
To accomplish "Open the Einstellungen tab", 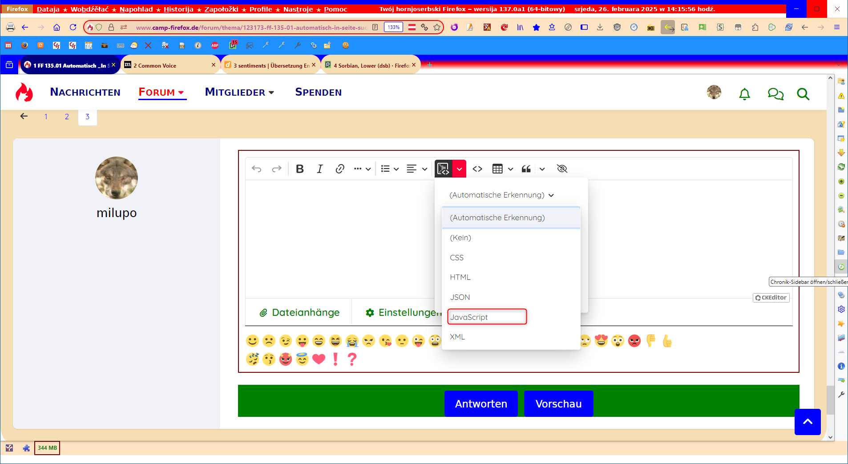I will click(x=404, y=312).
